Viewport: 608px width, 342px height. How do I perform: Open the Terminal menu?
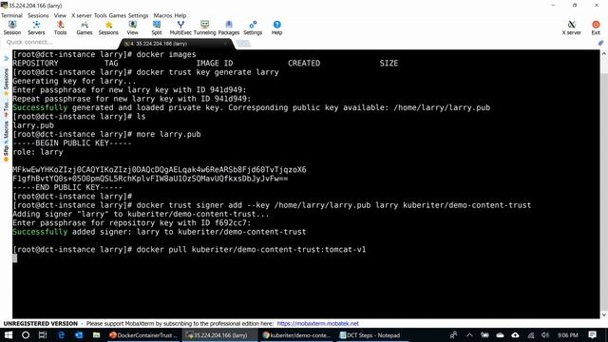(x=11, y=15)
